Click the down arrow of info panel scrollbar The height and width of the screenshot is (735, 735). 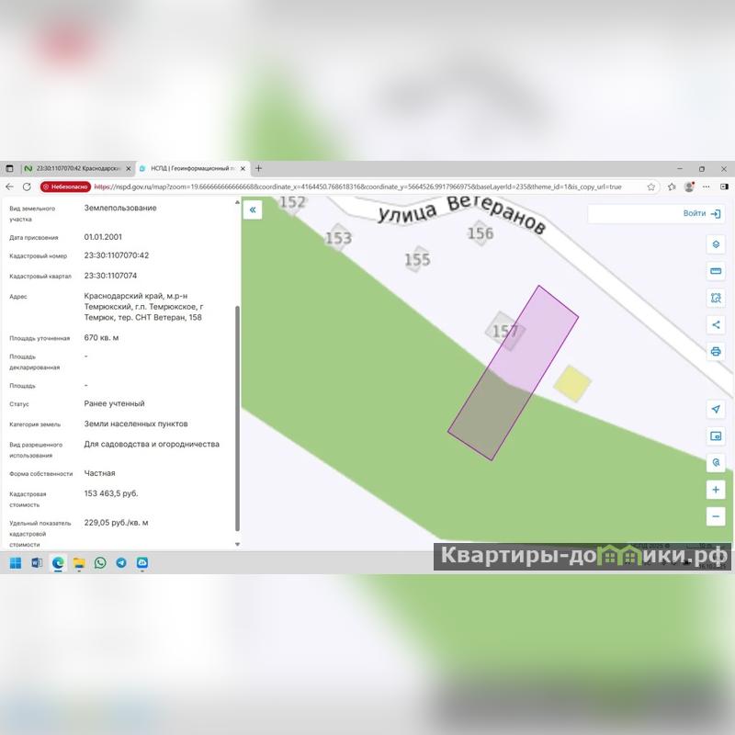tap(237, 544)
